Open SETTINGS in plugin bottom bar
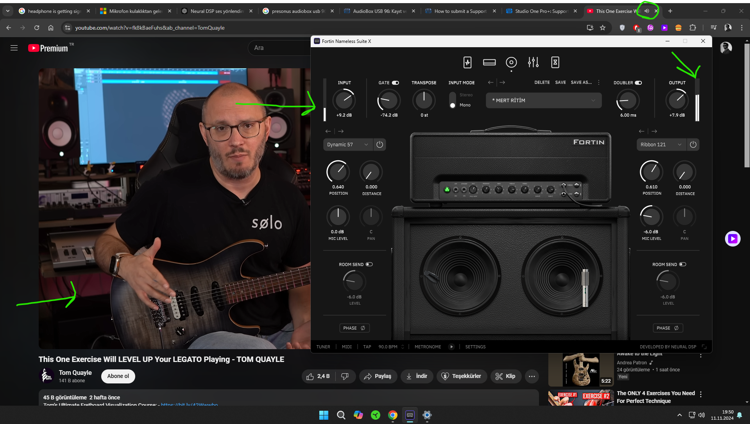Screen dimensions: 750x424 475,347
